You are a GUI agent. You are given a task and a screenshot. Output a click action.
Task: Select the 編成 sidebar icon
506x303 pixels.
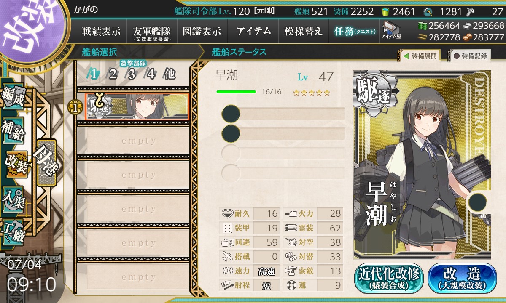coord(13,97)
